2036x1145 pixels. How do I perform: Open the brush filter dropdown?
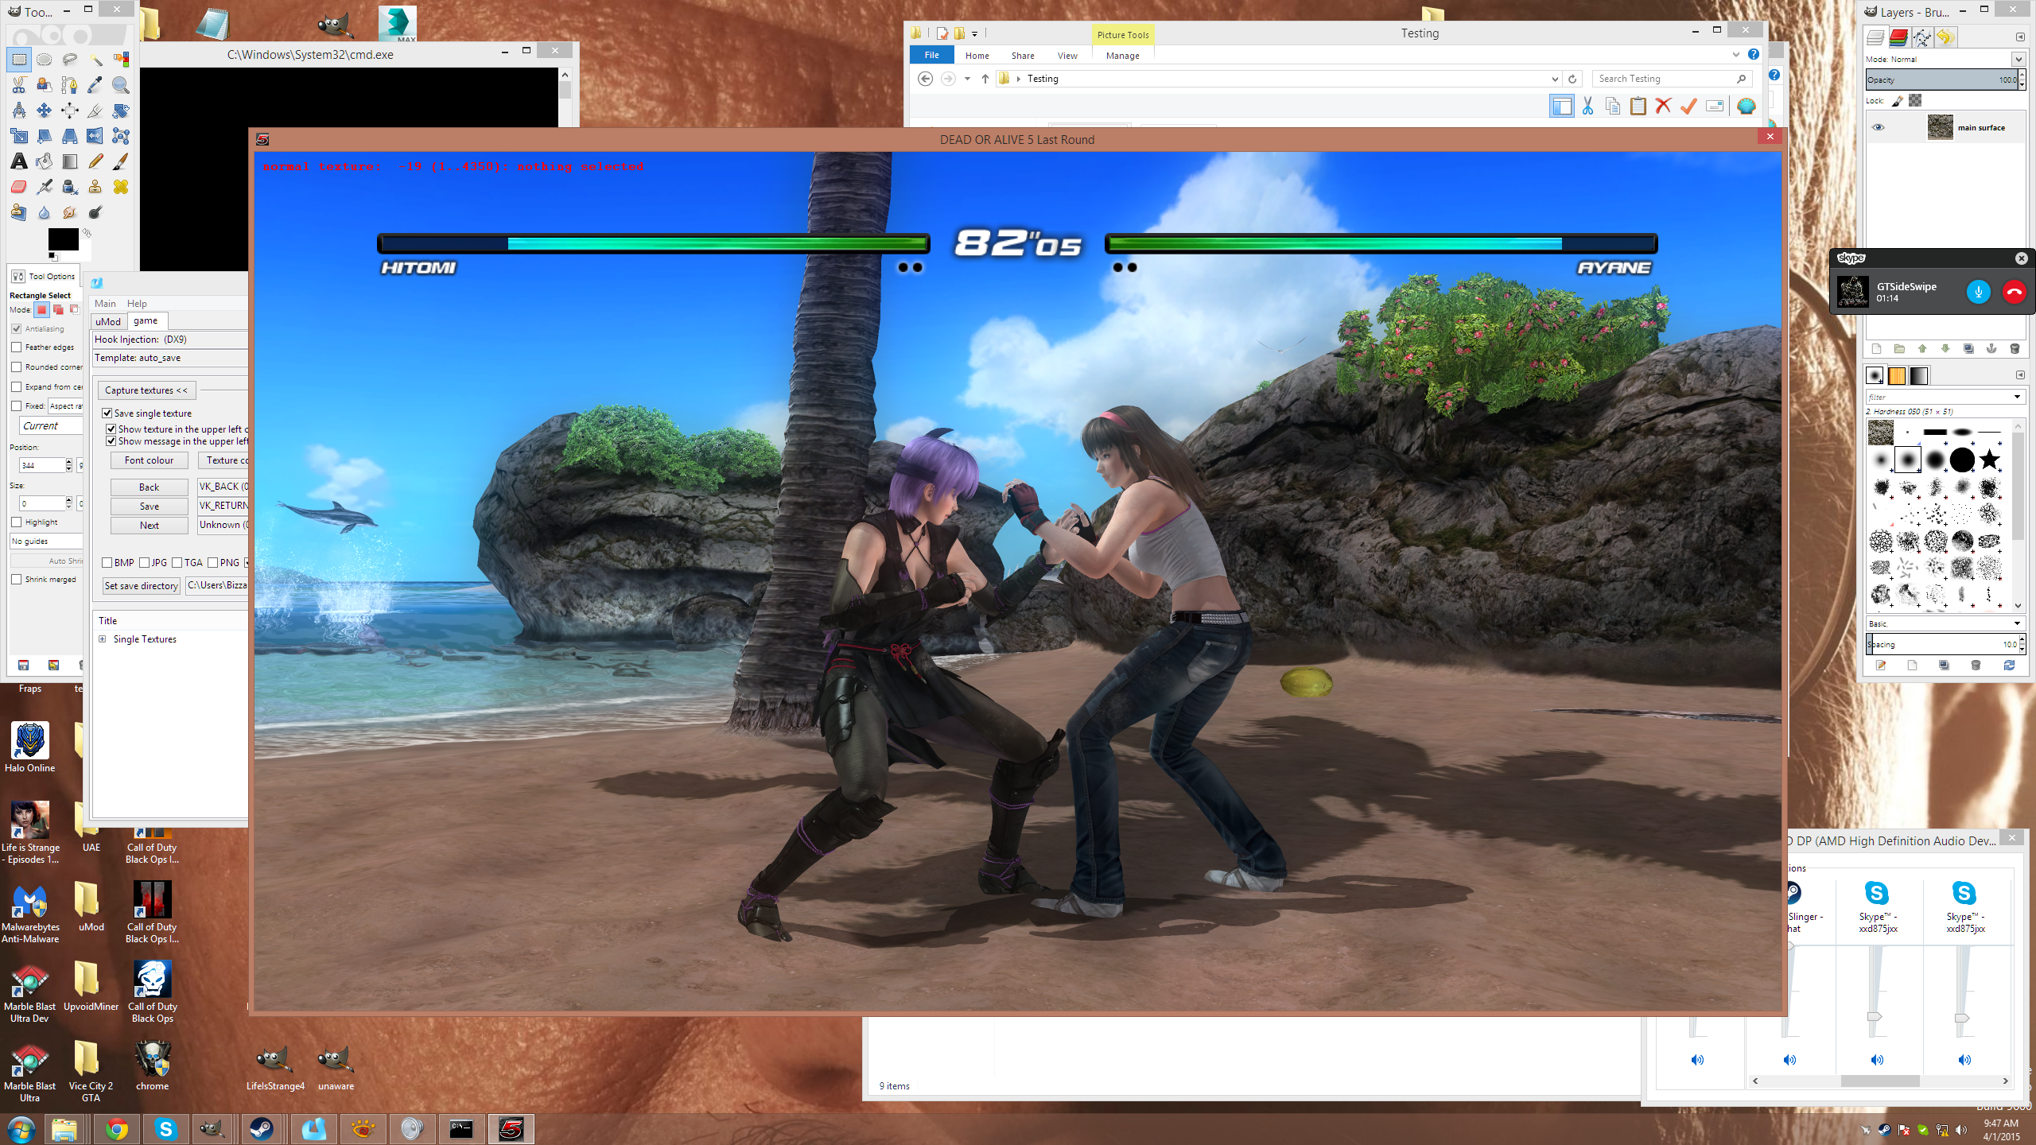coord(2016,397)
